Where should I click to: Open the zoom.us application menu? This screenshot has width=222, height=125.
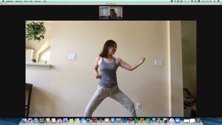(x=10, y=1)
